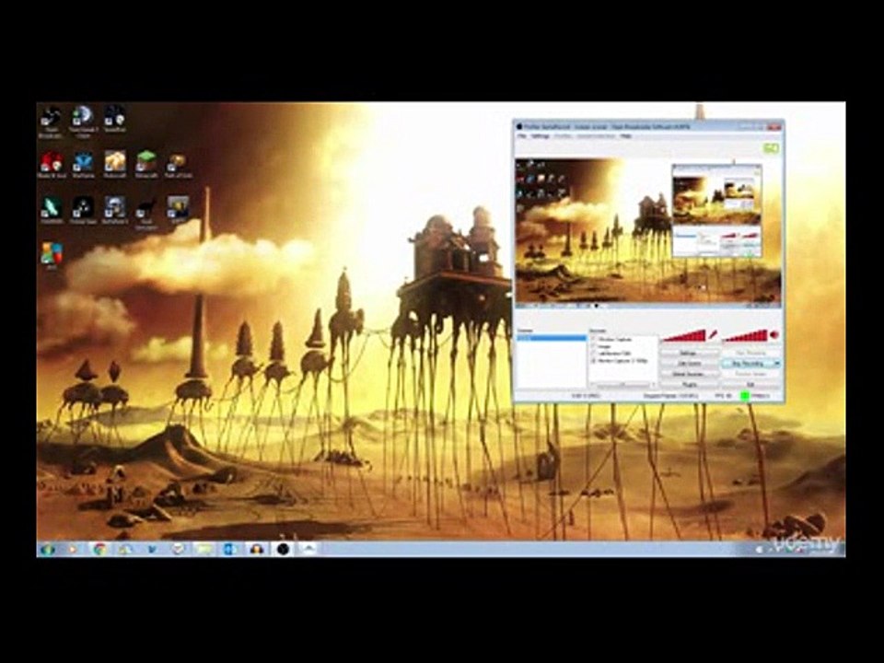Open the golden treasure pile desktop icon

point(115,165)
